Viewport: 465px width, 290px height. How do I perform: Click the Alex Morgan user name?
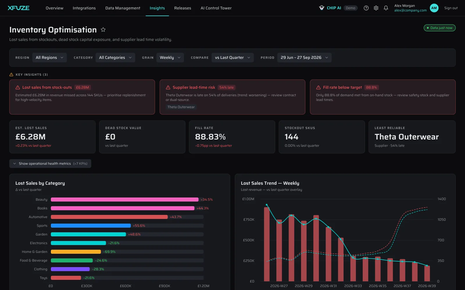click(405, 6)
